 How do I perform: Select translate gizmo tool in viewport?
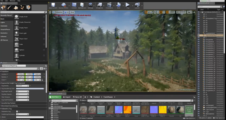point(146,12)
